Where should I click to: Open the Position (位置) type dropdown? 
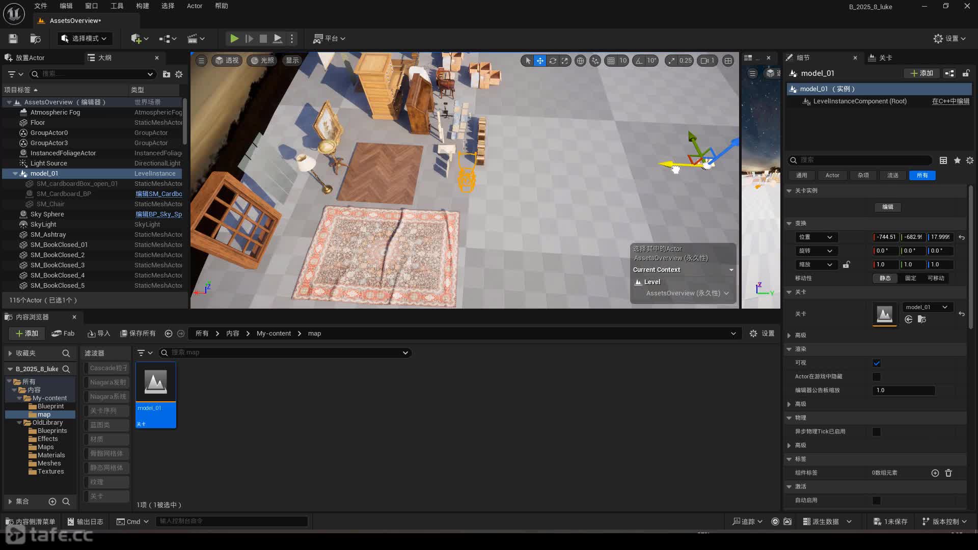click(816, 237)
